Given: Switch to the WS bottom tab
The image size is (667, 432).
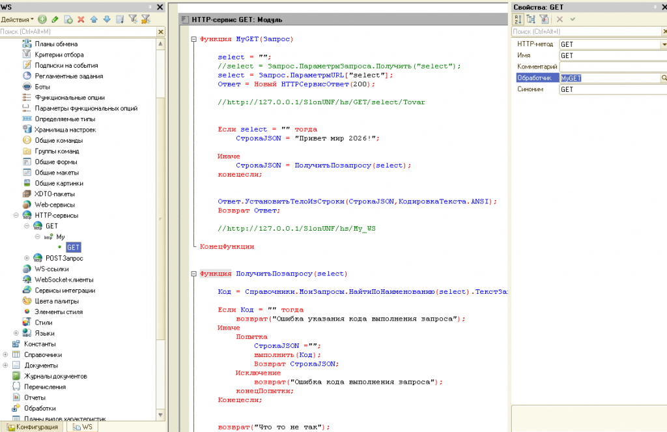Looking at the screenshot, I should (82, 427).
